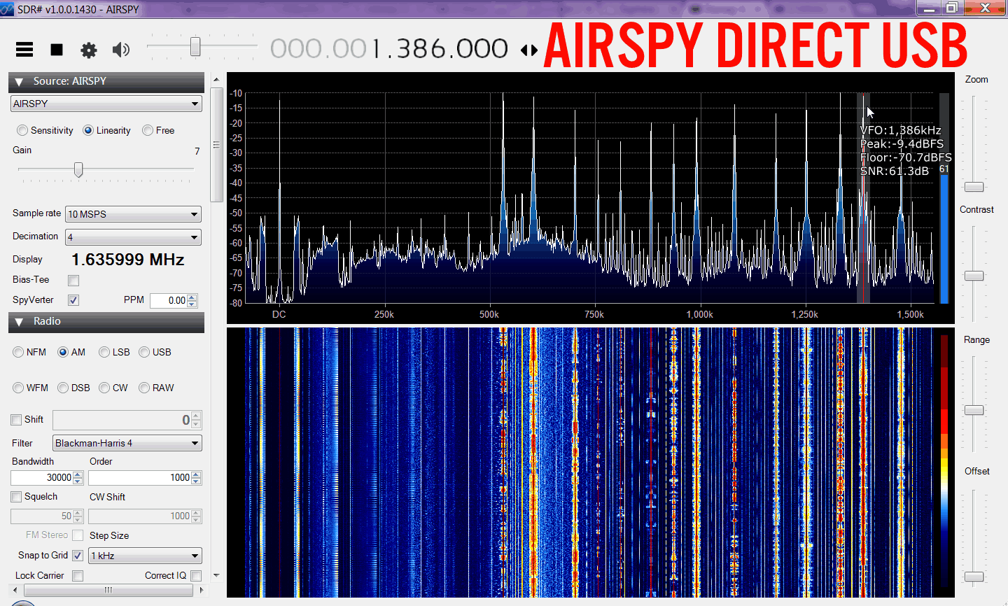Open the hamburger main menu

click(x=24, y=50)
